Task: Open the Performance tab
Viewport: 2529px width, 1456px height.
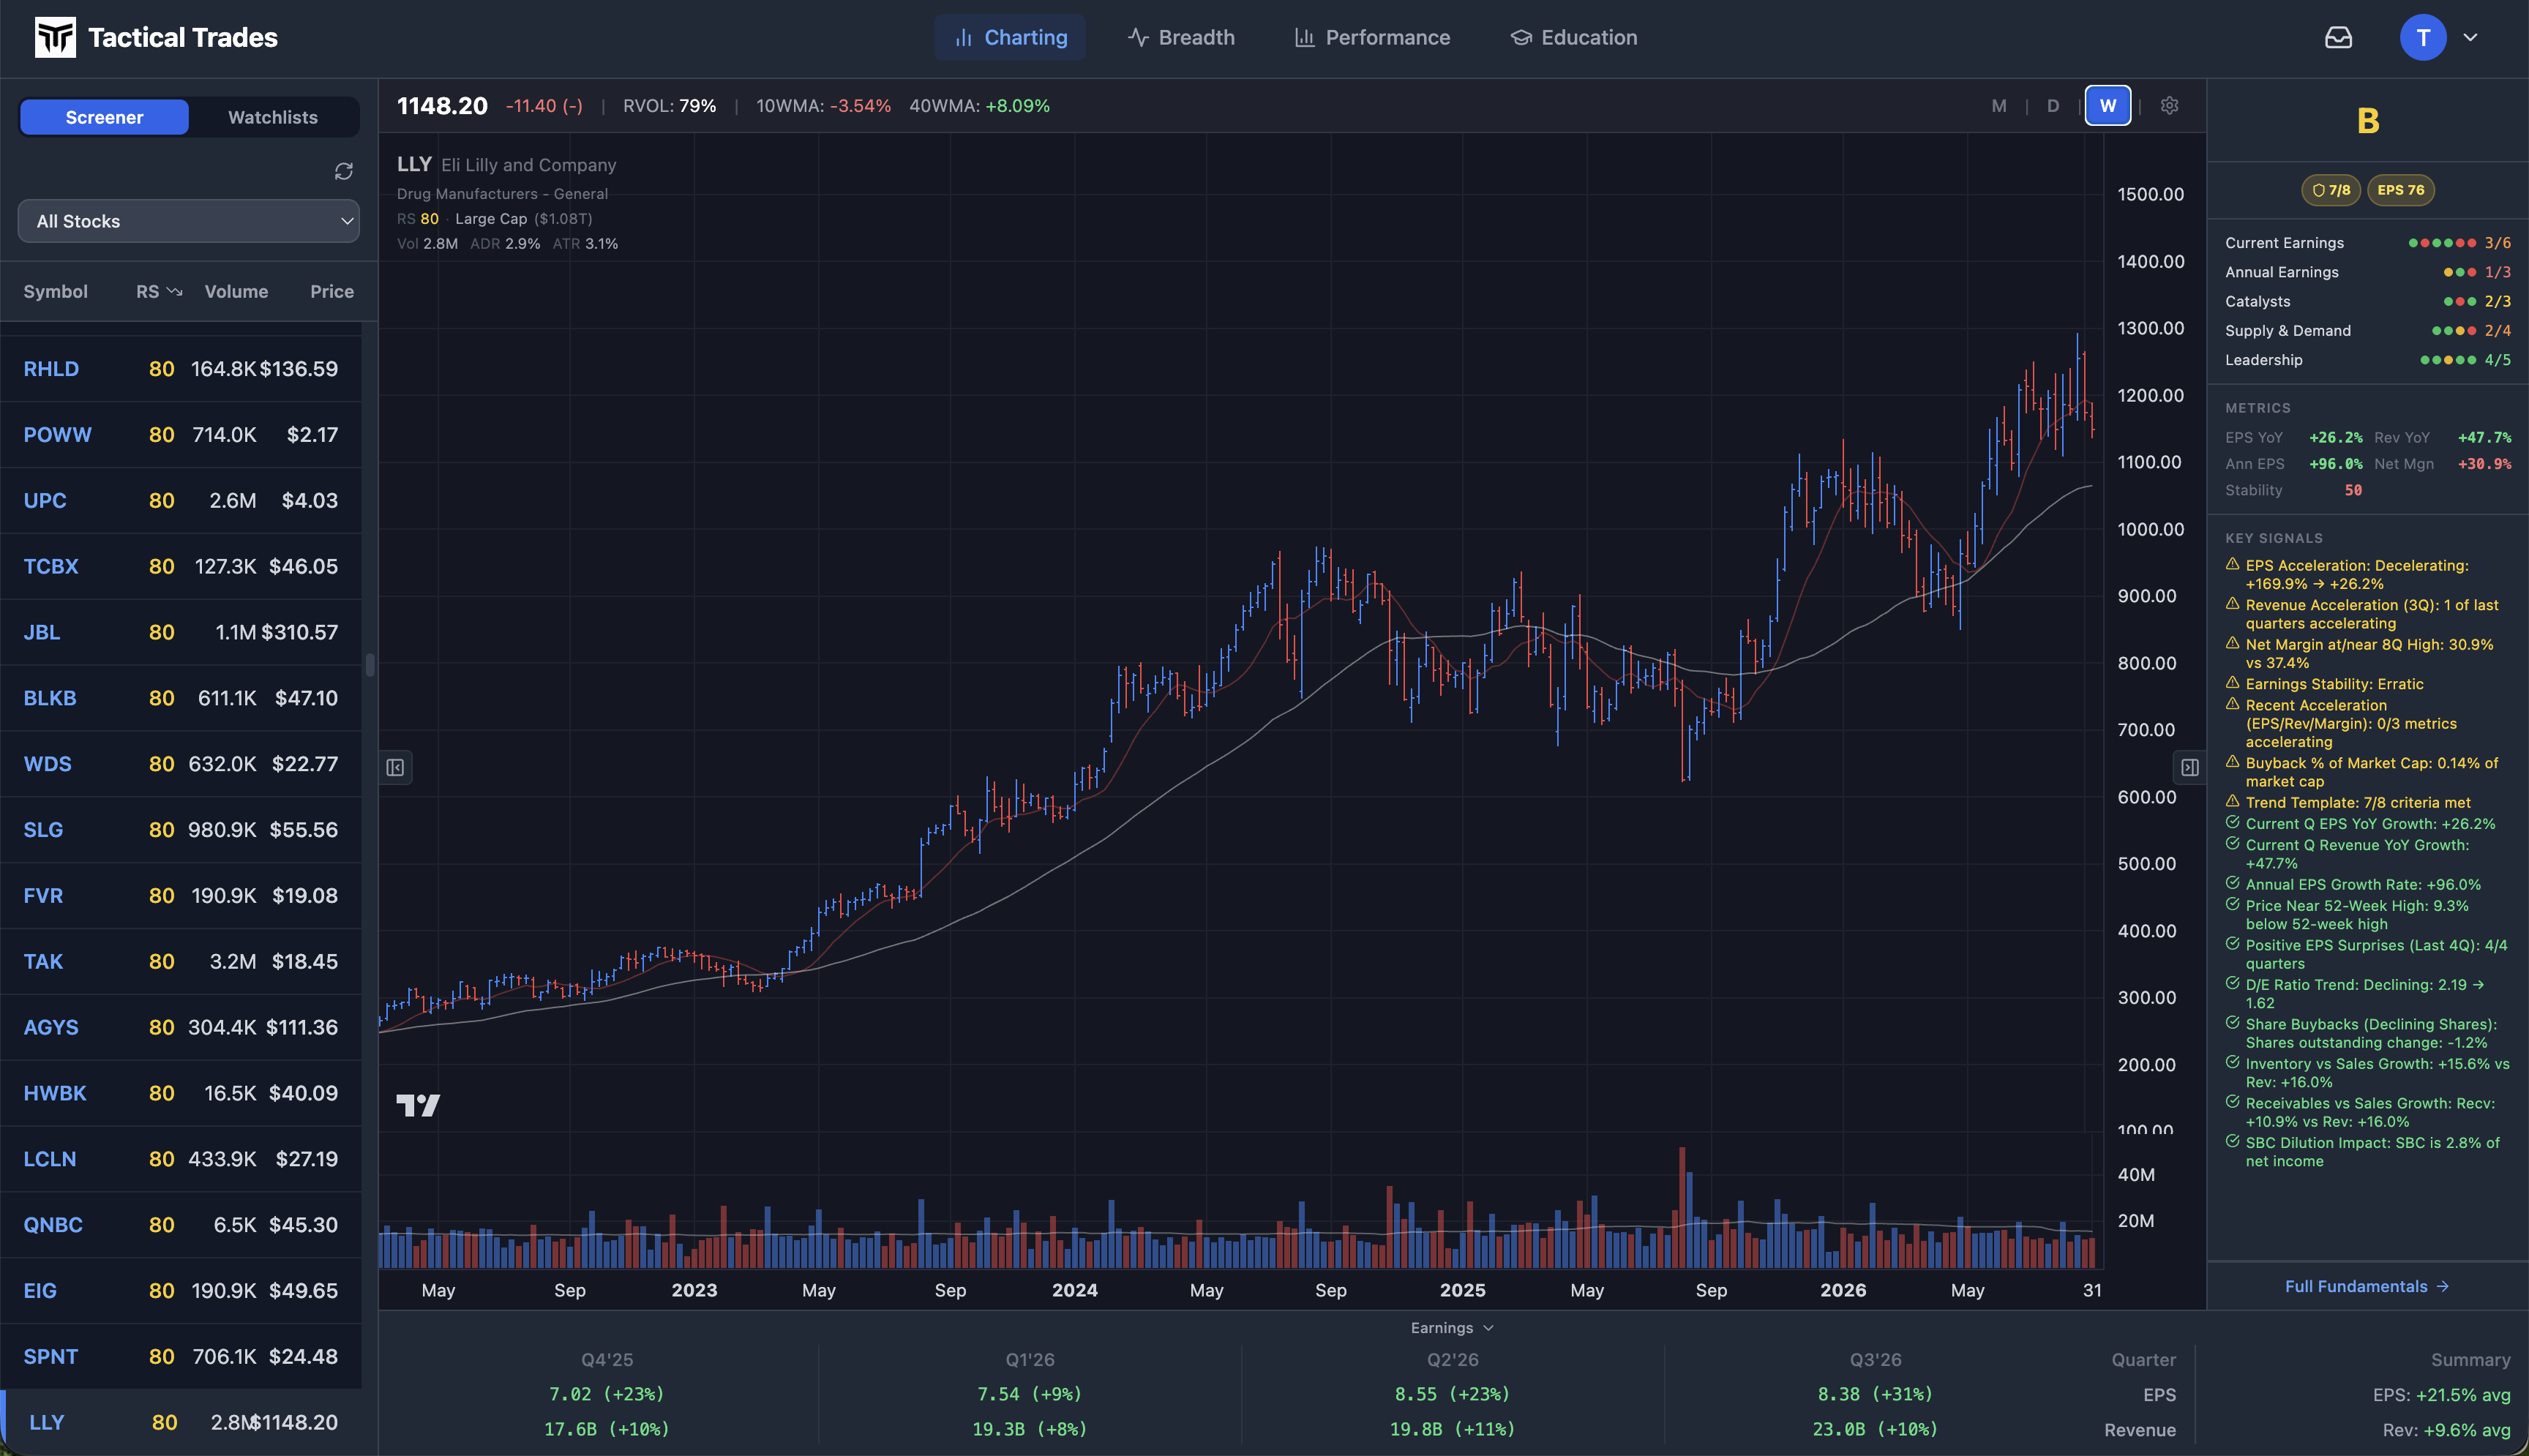Action: pos(1372,38)
